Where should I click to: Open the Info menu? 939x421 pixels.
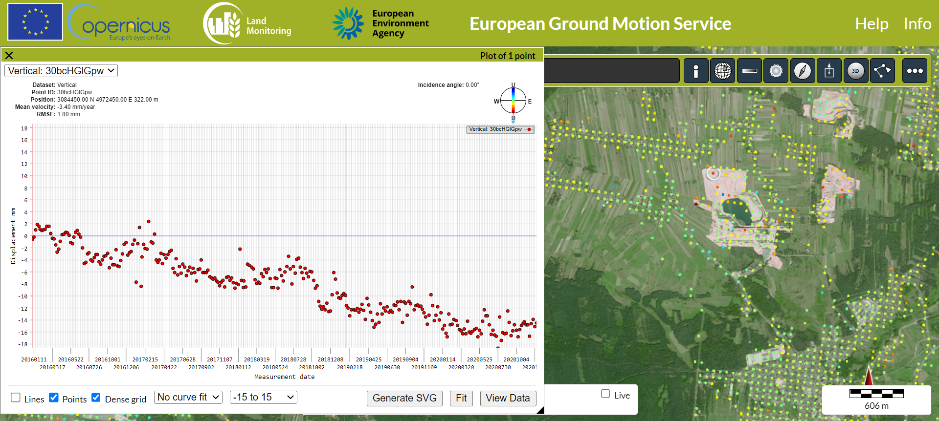click(917, 23)
